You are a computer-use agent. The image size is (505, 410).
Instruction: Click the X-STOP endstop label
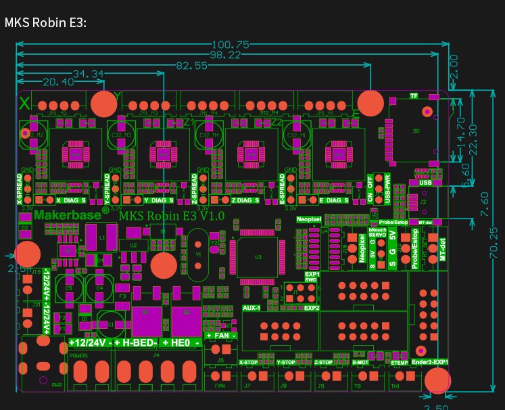pos(248,362)
